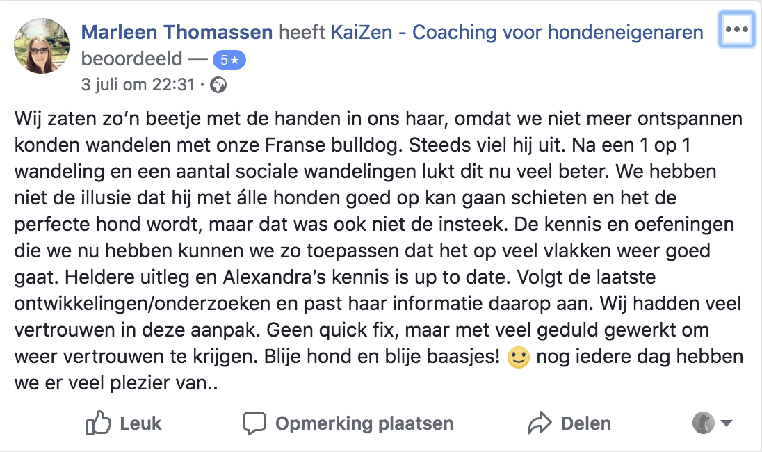Click the smiley emoji in the review

[518, 357]
